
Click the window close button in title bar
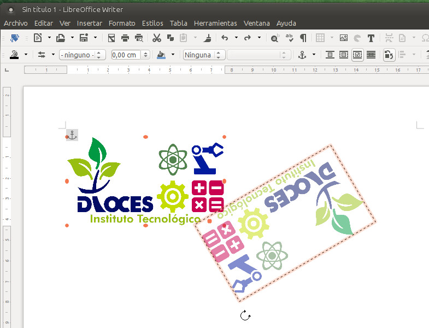point(11,10)
